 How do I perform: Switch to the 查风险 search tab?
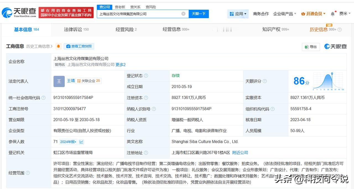151,7
